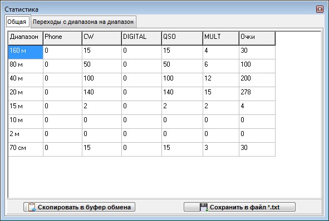This screenshot has width=329, height=221.
Task: Click the CW column header
Action: (x=102, y=38)
